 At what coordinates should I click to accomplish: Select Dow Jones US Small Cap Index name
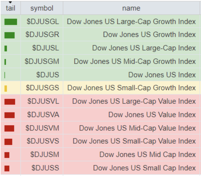[x=144, y=168]
